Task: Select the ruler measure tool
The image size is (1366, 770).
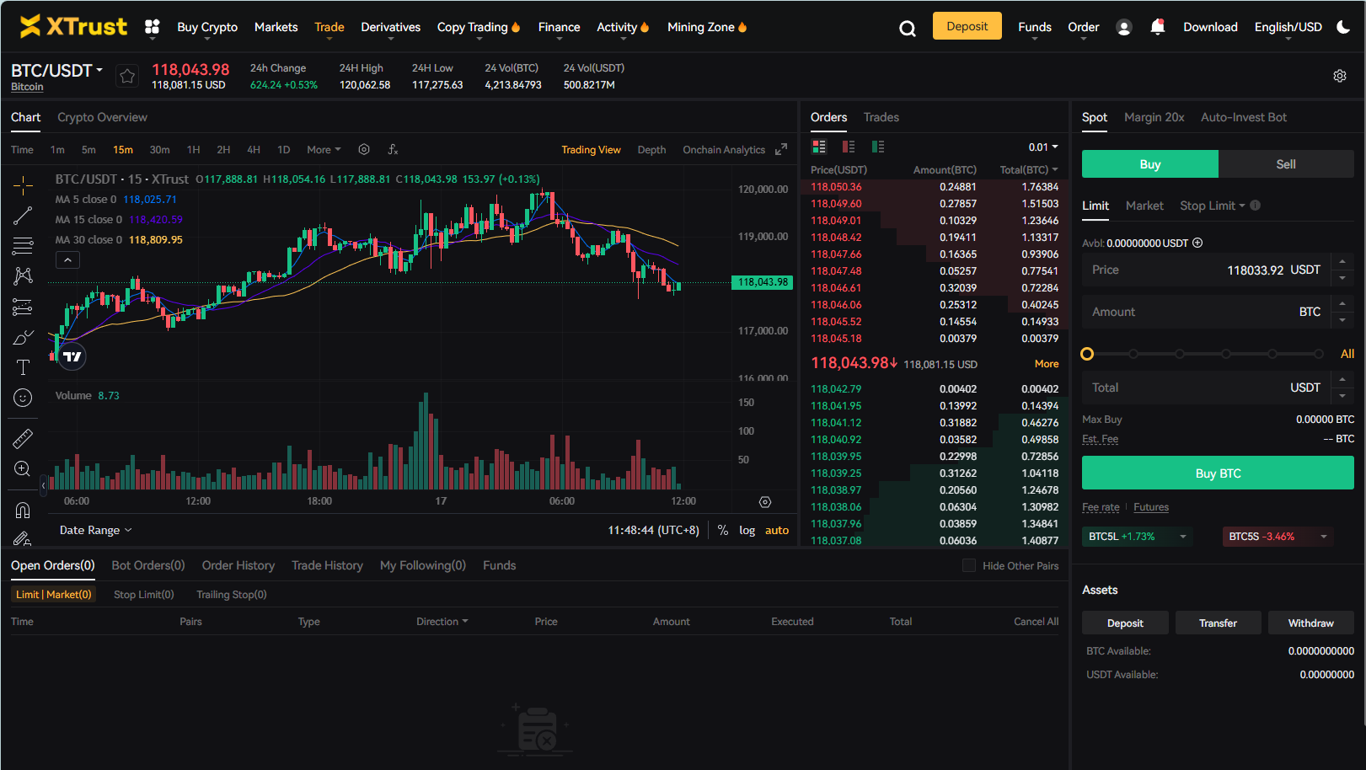Action: click(x=23, y=438)
